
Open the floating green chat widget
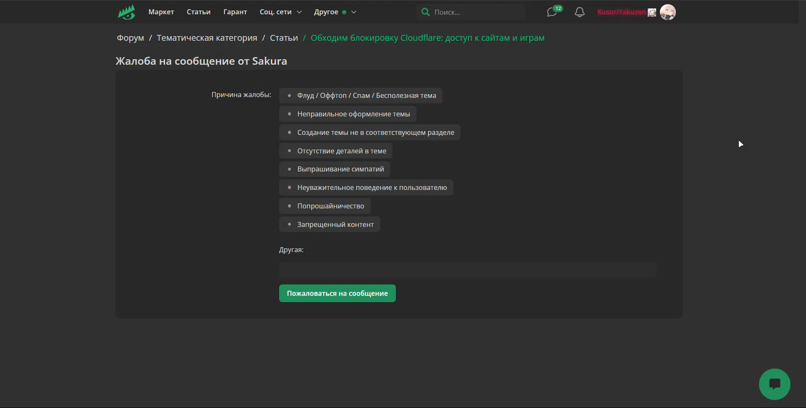point(774,384)
